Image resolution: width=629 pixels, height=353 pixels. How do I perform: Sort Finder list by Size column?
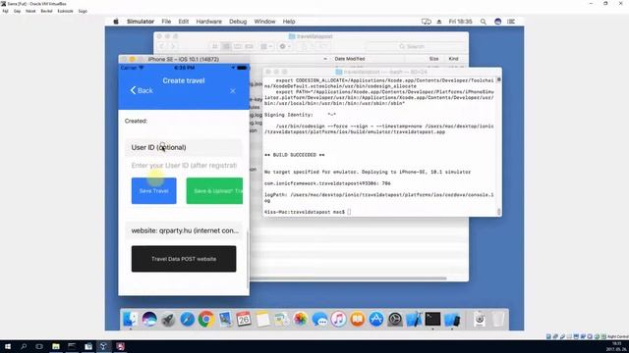(x=433, y=59)
